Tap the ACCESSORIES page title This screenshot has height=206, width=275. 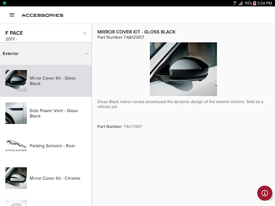42,15
